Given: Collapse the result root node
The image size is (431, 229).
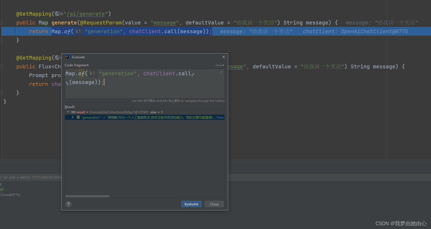Looking at the screenshot, I should pyautogui.click(x=68, y=112).
